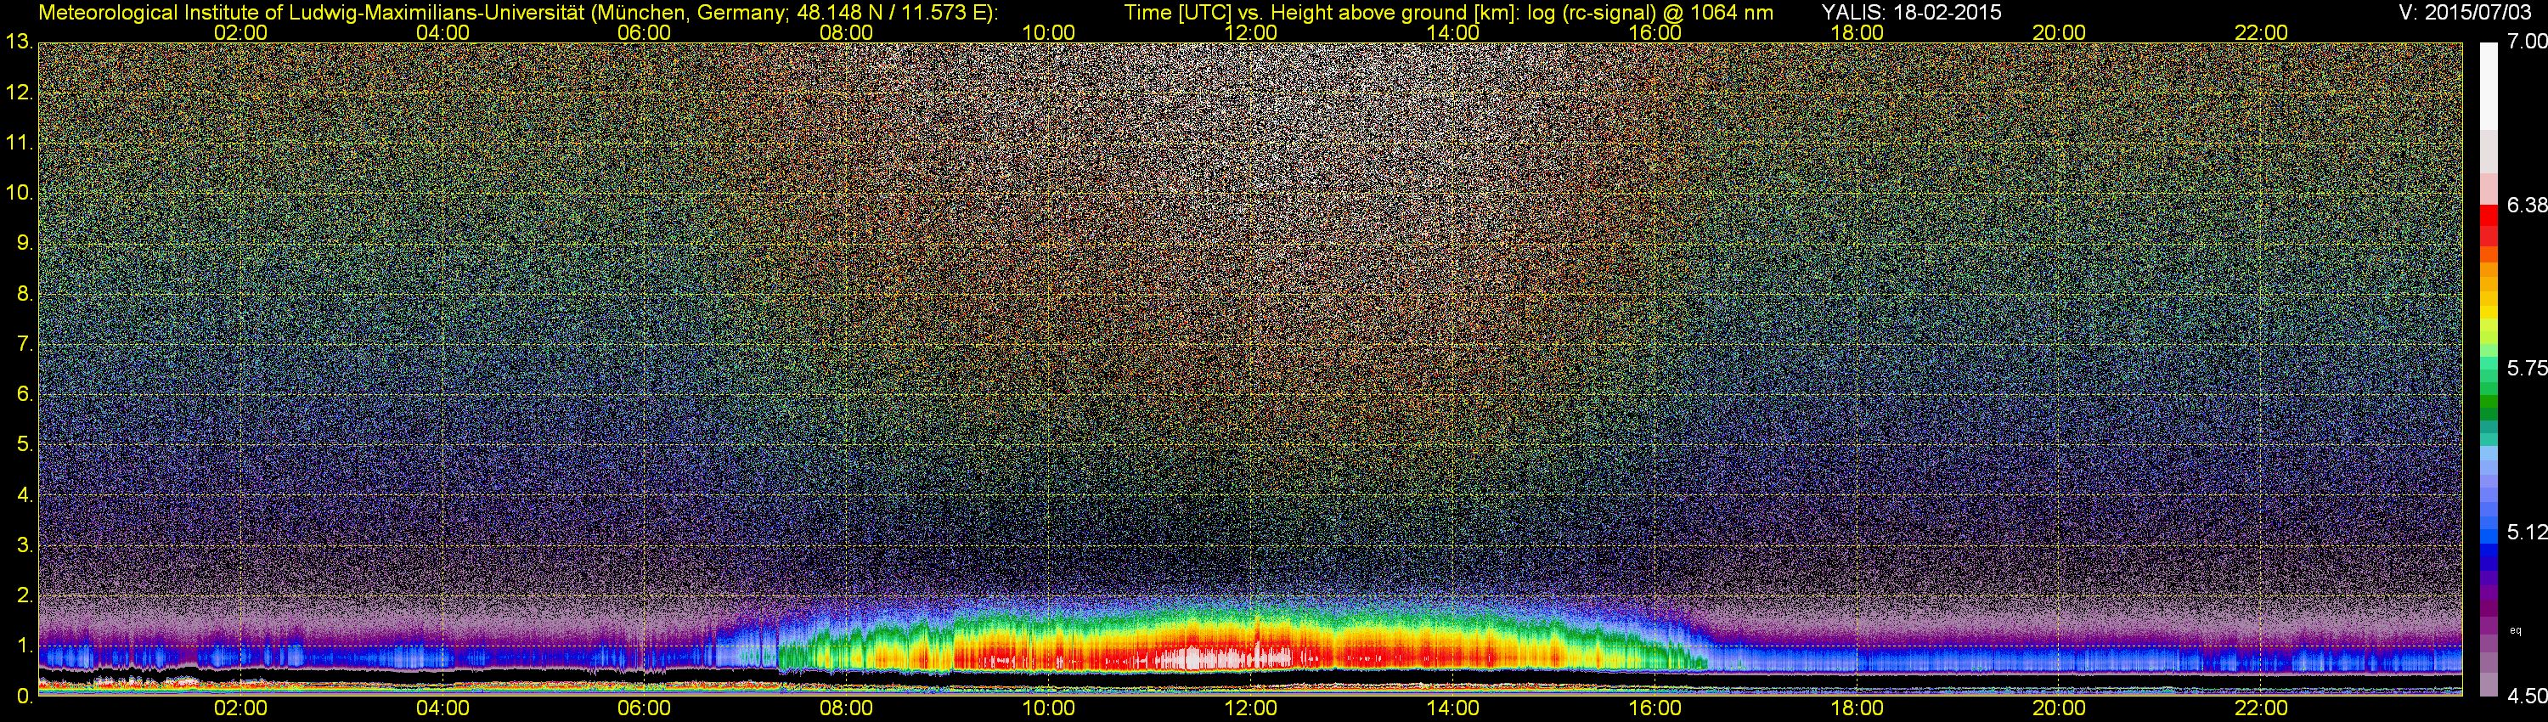This screenshot has width=2548, height=722.
Task: Click the 10:00 label on the top time axis
Action: pyautogui.click(x=1048, y=32)
